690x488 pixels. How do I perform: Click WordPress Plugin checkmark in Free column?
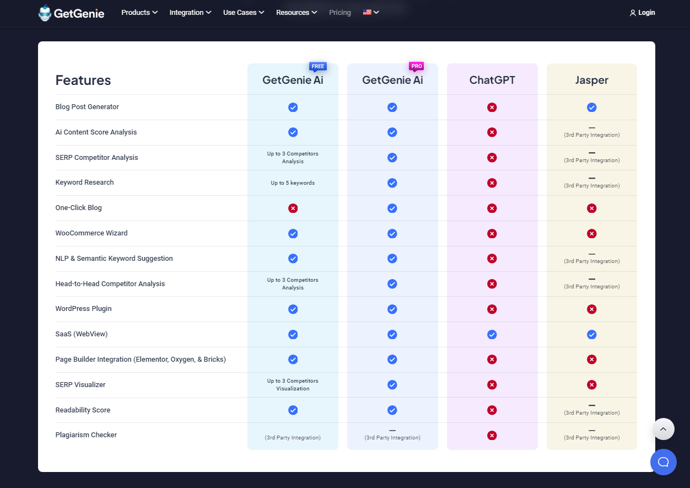coord(293,309)
